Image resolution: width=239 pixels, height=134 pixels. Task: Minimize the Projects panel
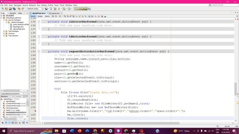[27, 13]
